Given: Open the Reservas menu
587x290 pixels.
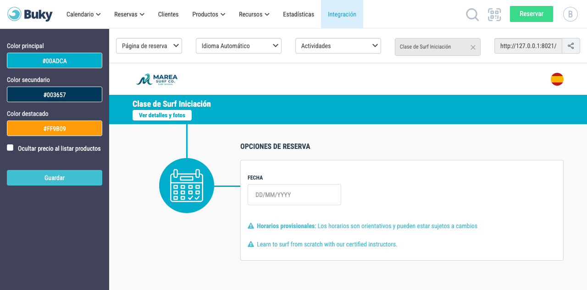Looking at the screenshot, I should (129, 14).
